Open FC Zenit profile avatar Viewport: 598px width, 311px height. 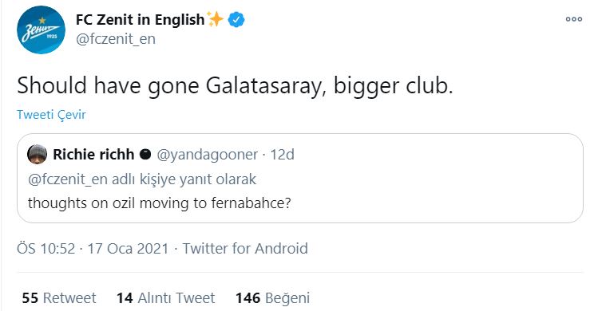(x=41, y=30)
